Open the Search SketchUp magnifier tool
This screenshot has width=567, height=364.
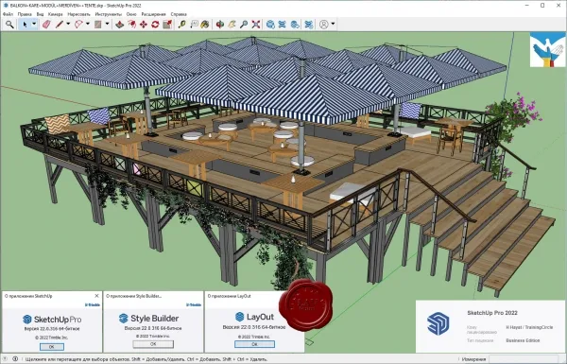click(9, 25)
